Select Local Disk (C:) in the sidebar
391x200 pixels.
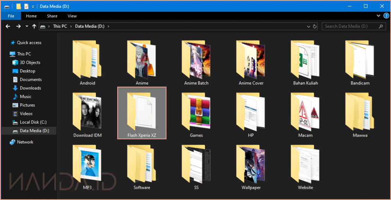33,122
